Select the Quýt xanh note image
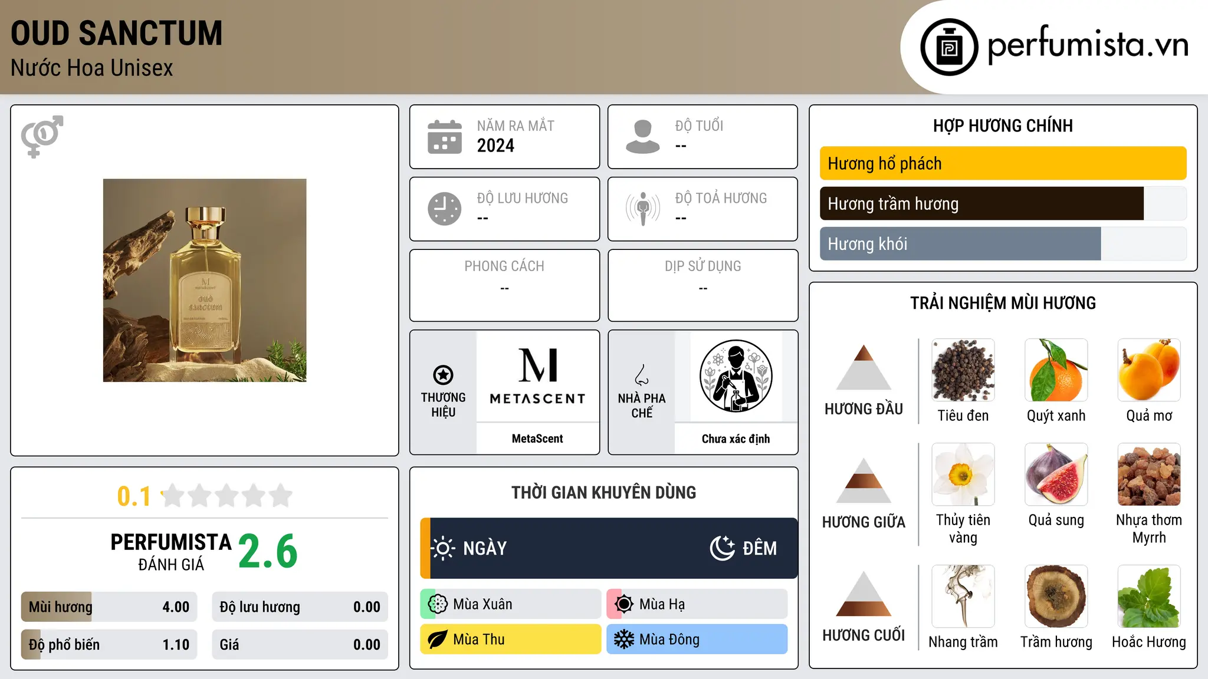Screen dimensions: 1208x679 1056,370
